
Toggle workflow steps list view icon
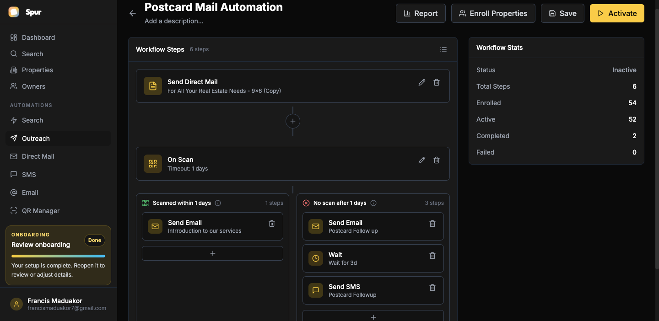pyautogui.click(x=443, y=49)
